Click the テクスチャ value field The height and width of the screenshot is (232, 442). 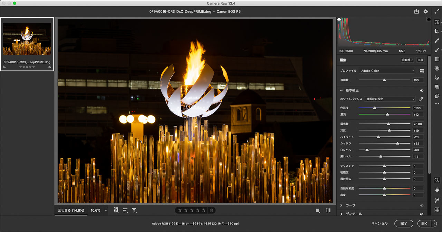(418, 166)
